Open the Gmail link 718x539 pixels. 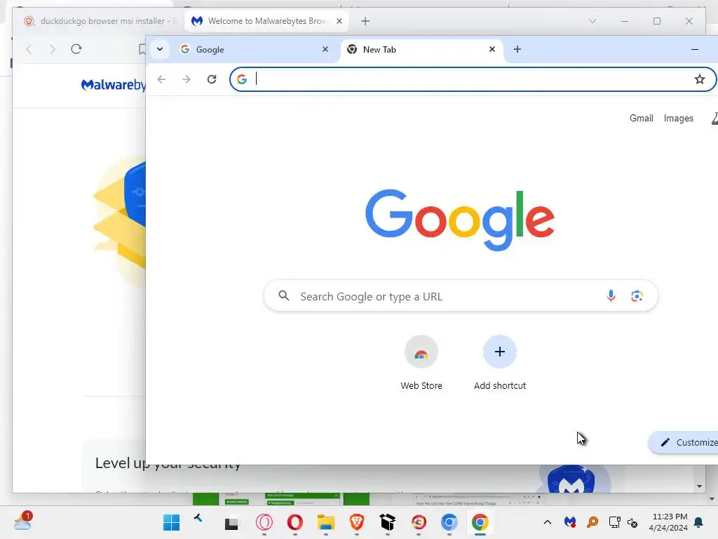tap(641, 118)
